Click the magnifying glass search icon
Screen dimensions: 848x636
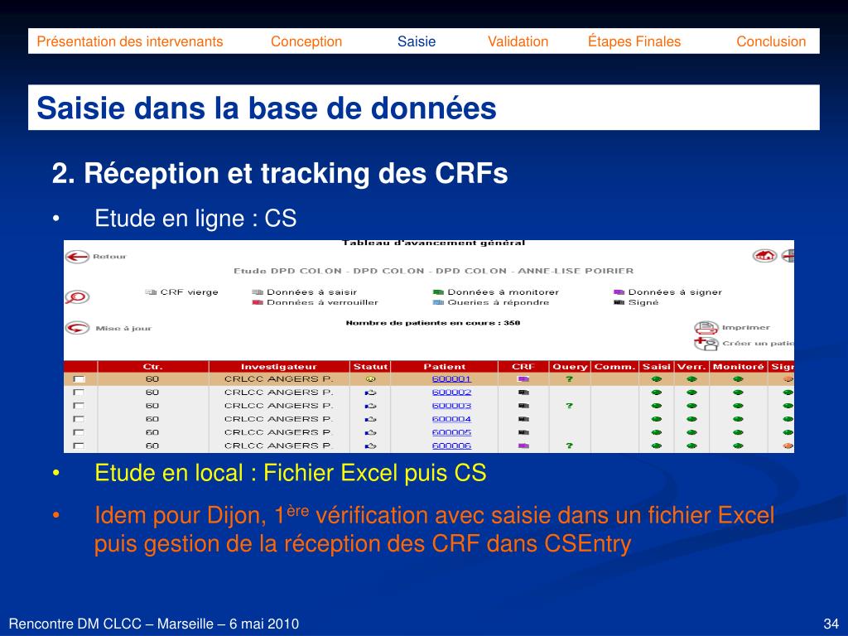[77, 297]
